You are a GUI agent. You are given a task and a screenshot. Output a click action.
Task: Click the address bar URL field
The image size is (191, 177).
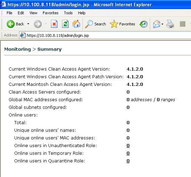(105, 35)
